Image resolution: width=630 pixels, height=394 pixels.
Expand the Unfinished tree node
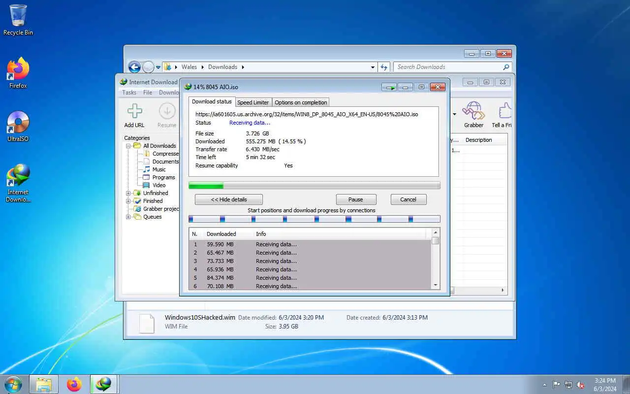tap(128, 193)
